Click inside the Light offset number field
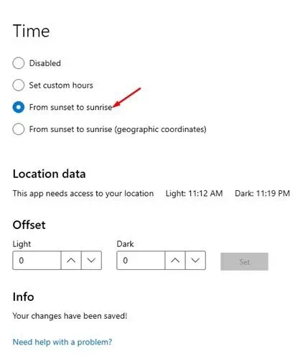 (x=37, y=261)
